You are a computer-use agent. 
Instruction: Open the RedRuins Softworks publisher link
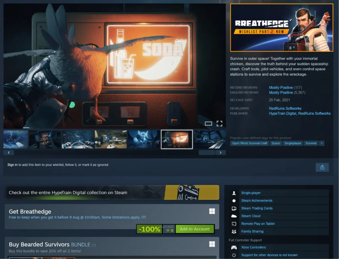click(x=315, y=113)
